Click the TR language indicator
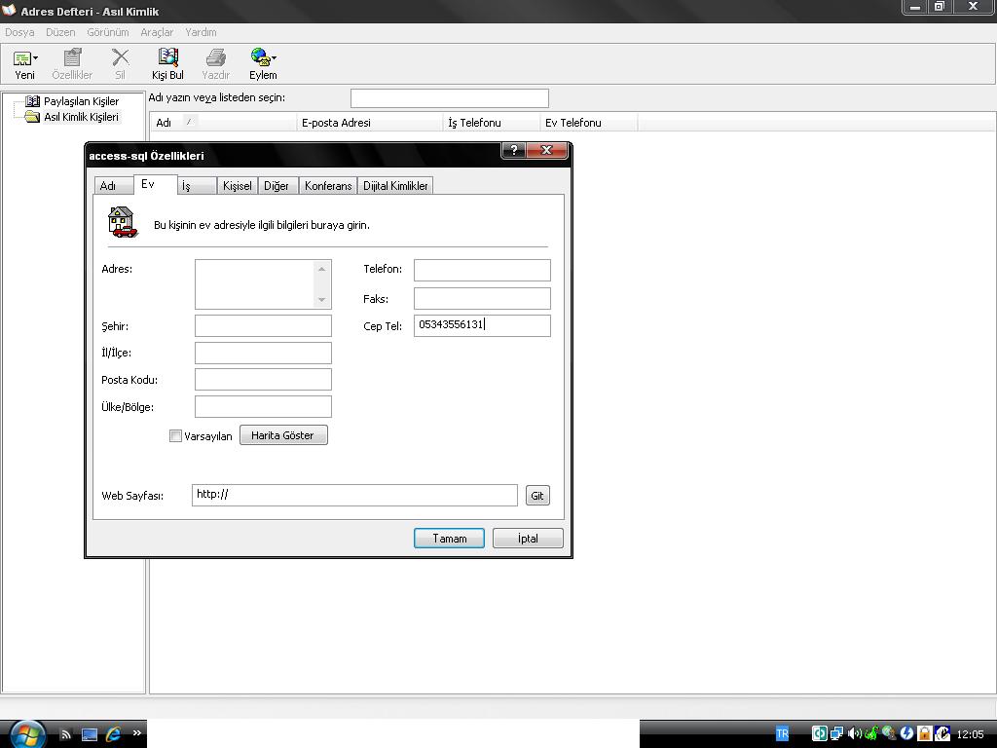Viewport: 997px width, 748px height. (782, 733)
